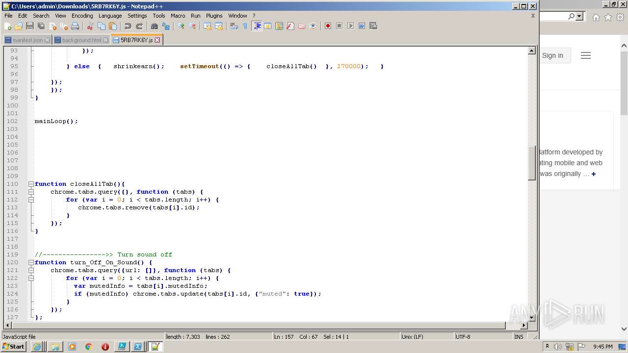The width and height of the screenshot is (628, 353).
Task: Open the Plugins menu
Action: [214, 16]
